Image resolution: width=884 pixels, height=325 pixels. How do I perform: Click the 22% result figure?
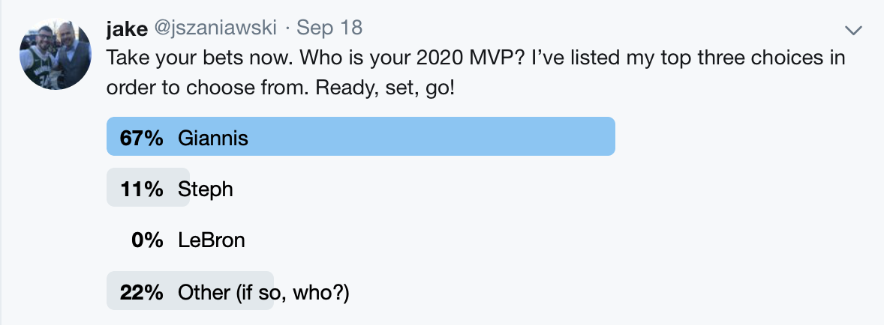(142, 292)
